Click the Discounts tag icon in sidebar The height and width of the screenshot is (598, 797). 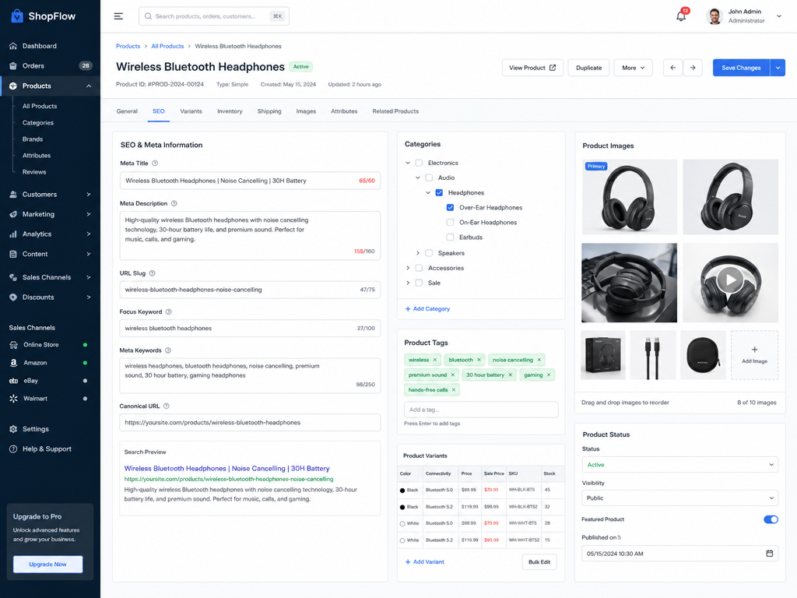[13, 297]
